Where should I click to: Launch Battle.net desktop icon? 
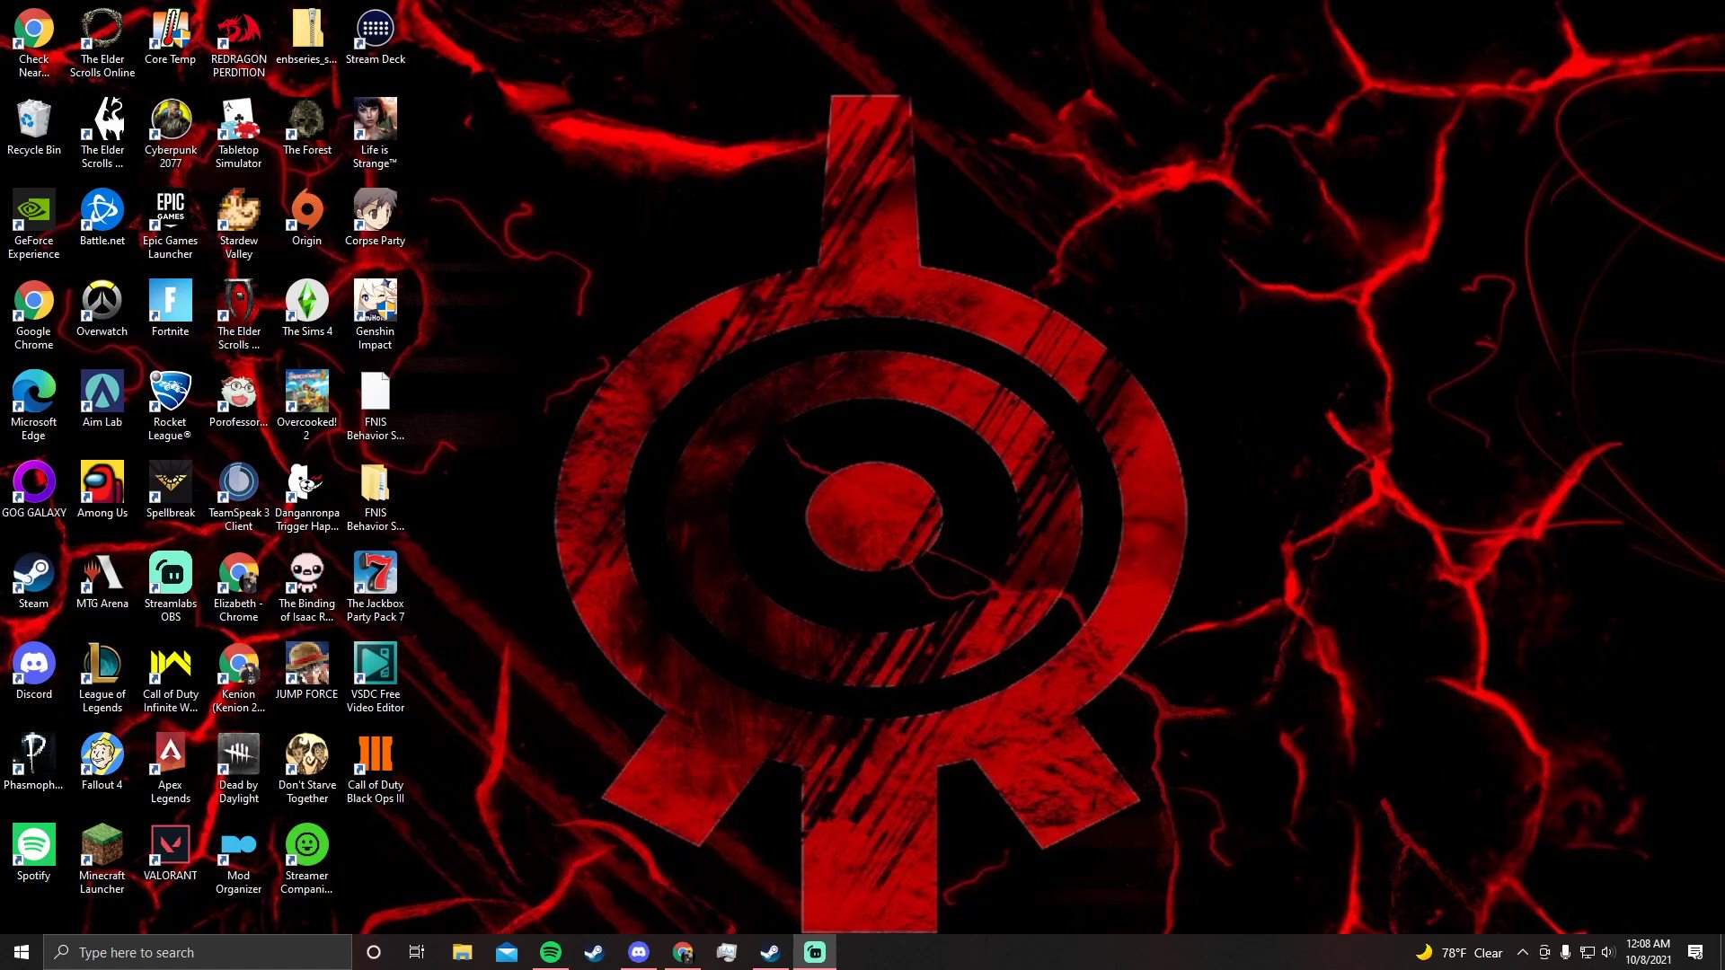point(102,218)
